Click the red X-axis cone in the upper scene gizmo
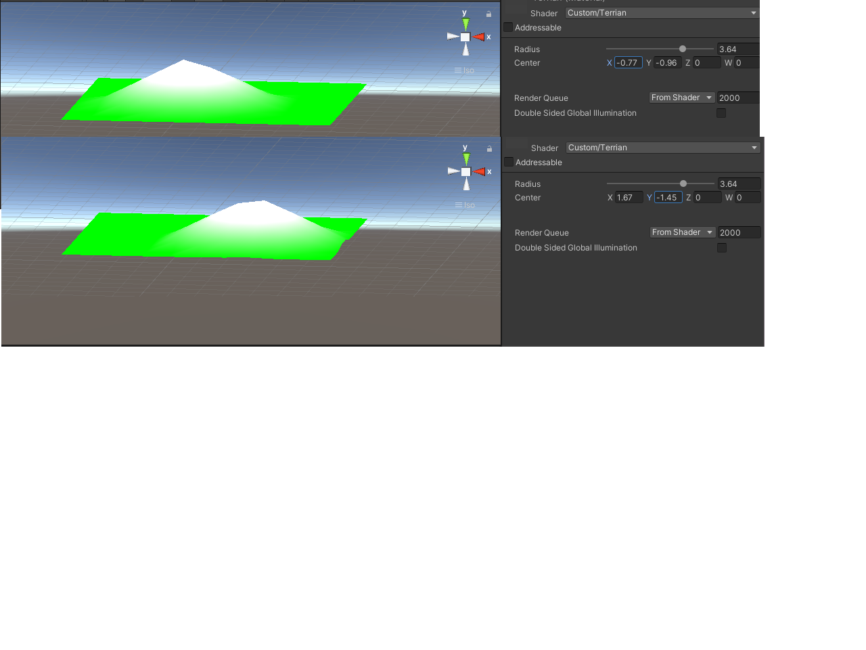The height and width of the screenshot is (650, 866). click(478, 37)
